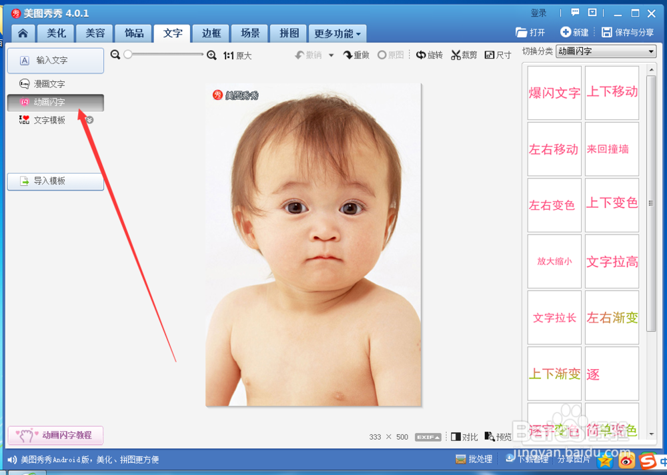Select the 爆闪文字 flash text template
The width and height of the screenshot is (667, 475).
[554, 93]
